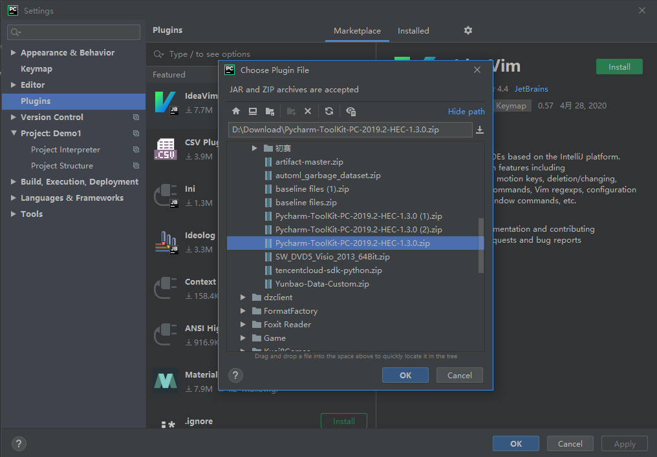Click the help icon in Choose Plugin File dialog
This screenshot has height=457, width=657.
235,376
